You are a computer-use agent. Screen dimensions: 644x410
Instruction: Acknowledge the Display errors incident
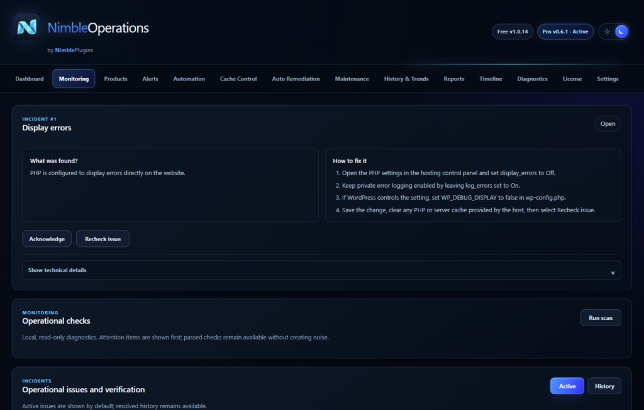tap(47, 239)
